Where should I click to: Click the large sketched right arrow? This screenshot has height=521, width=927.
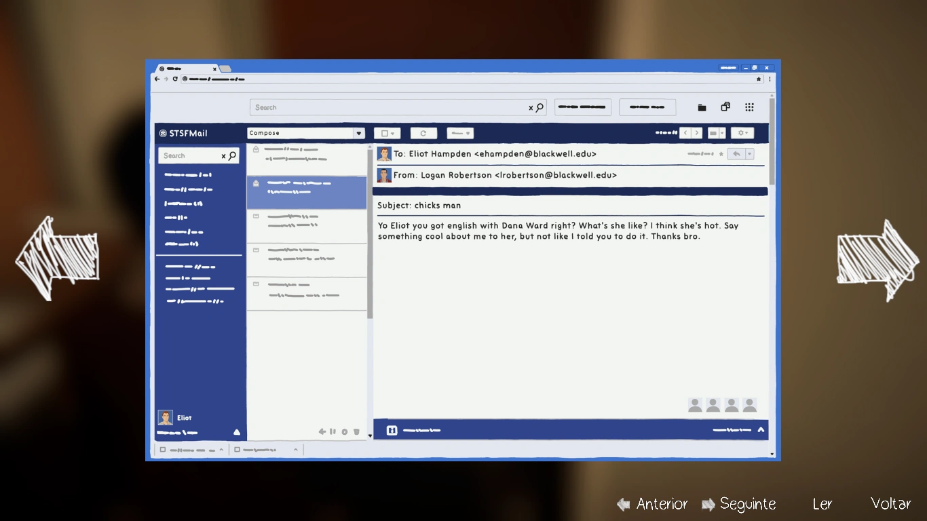(x=878, y=260)
